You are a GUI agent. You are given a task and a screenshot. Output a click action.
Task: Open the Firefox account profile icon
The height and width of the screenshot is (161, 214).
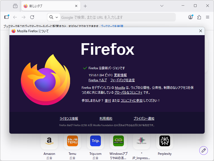pos(190,17)
